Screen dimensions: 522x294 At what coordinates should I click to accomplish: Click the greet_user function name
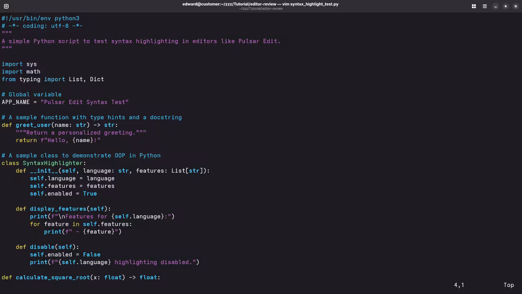tap(33, 125)
